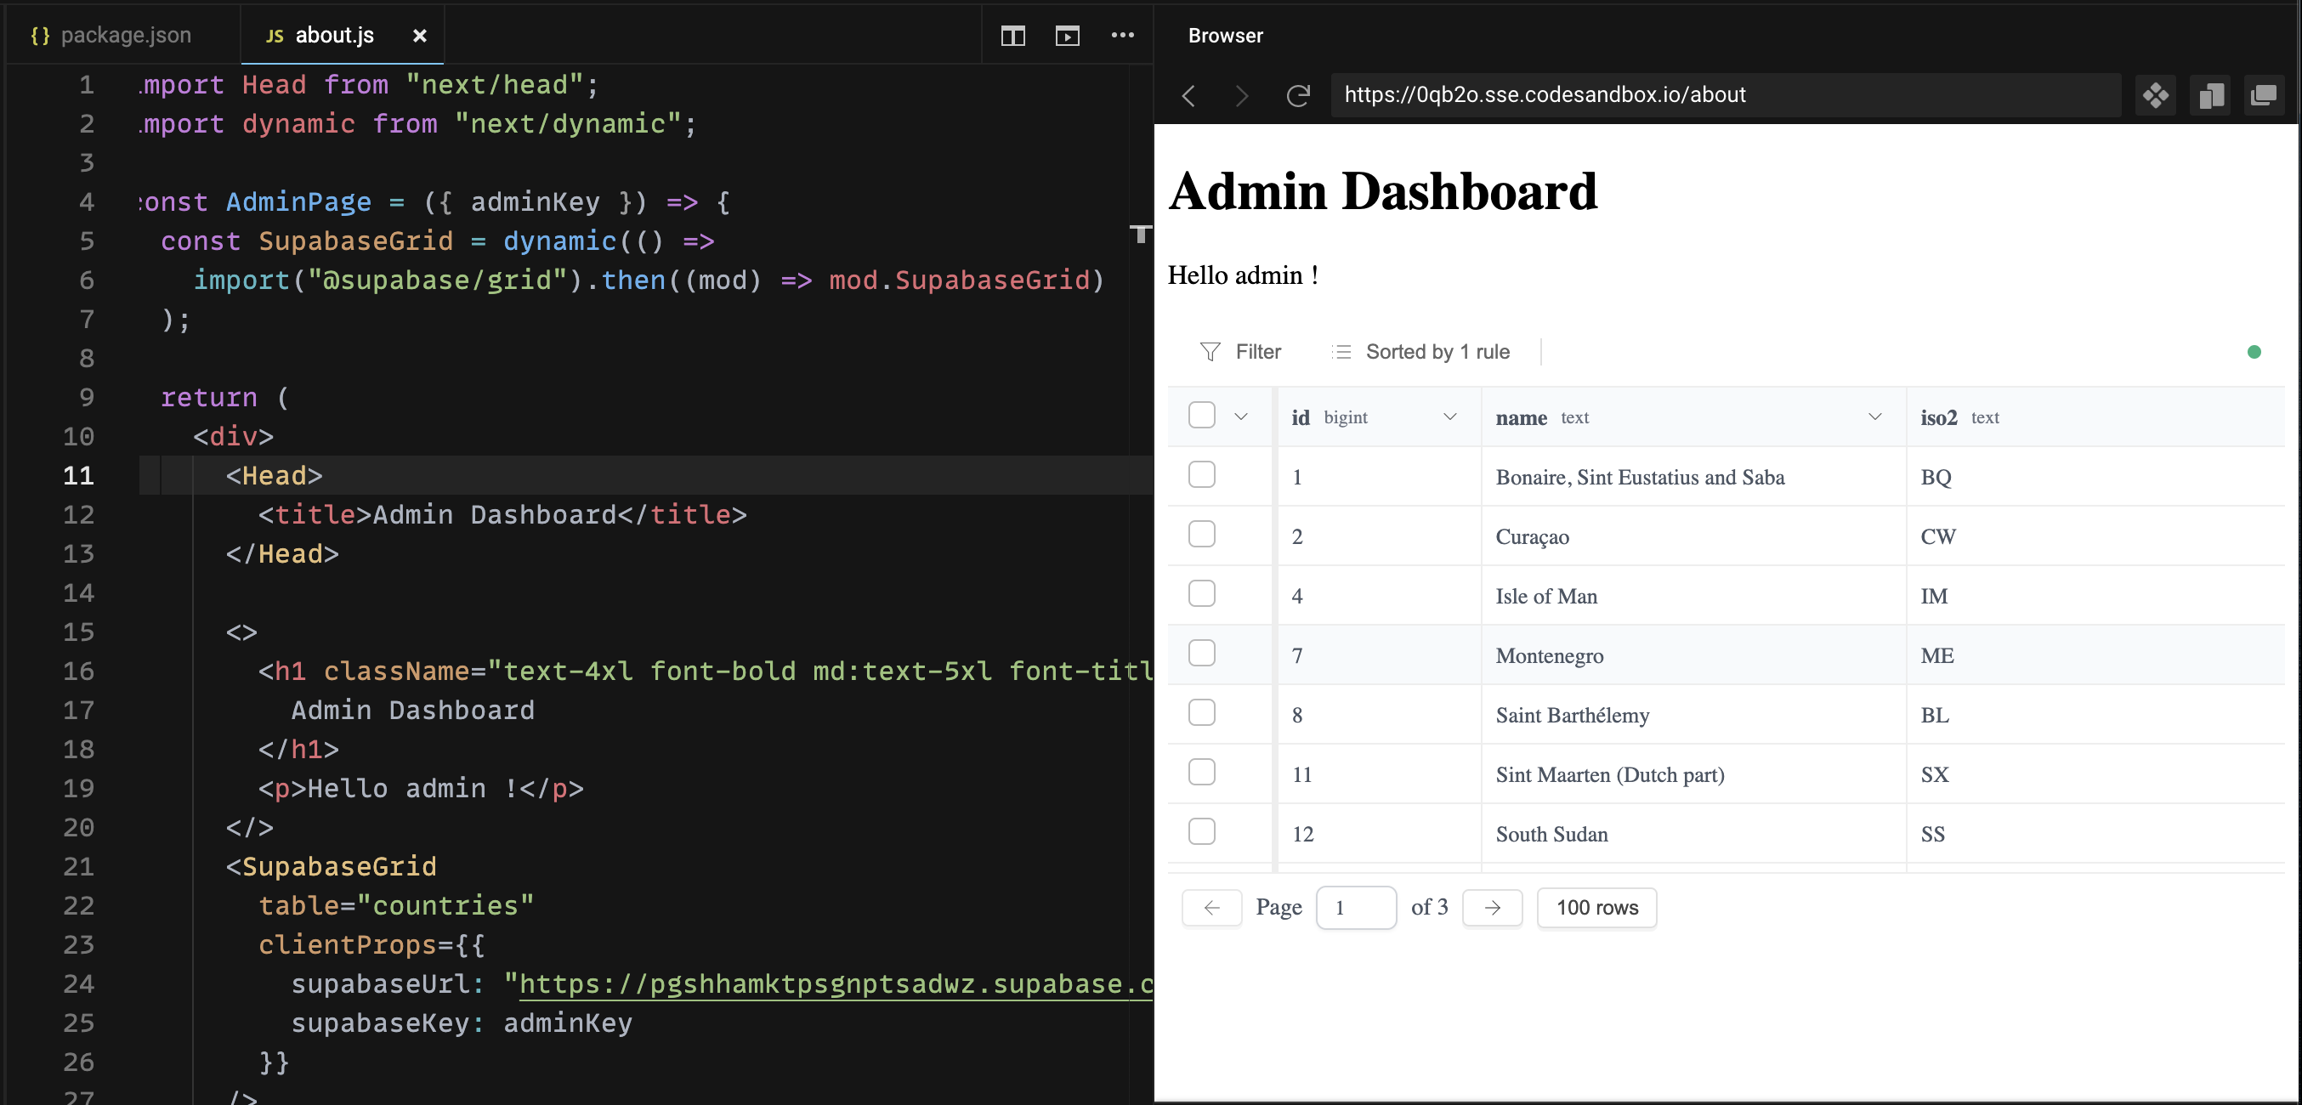Check the row checkbox for South Sudan

1202,830
